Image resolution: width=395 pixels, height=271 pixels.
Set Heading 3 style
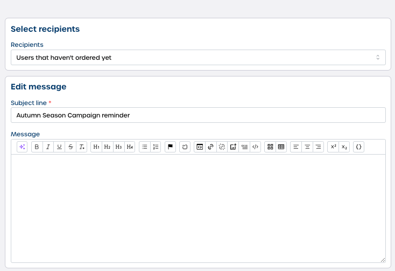click(118, 147)
